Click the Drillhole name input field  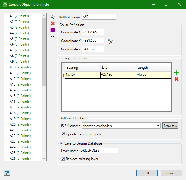pyautogui.click(x=99, y=17)
